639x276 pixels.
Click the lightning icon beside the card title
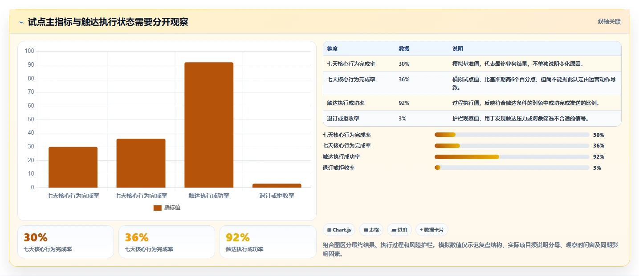(21, 22)
